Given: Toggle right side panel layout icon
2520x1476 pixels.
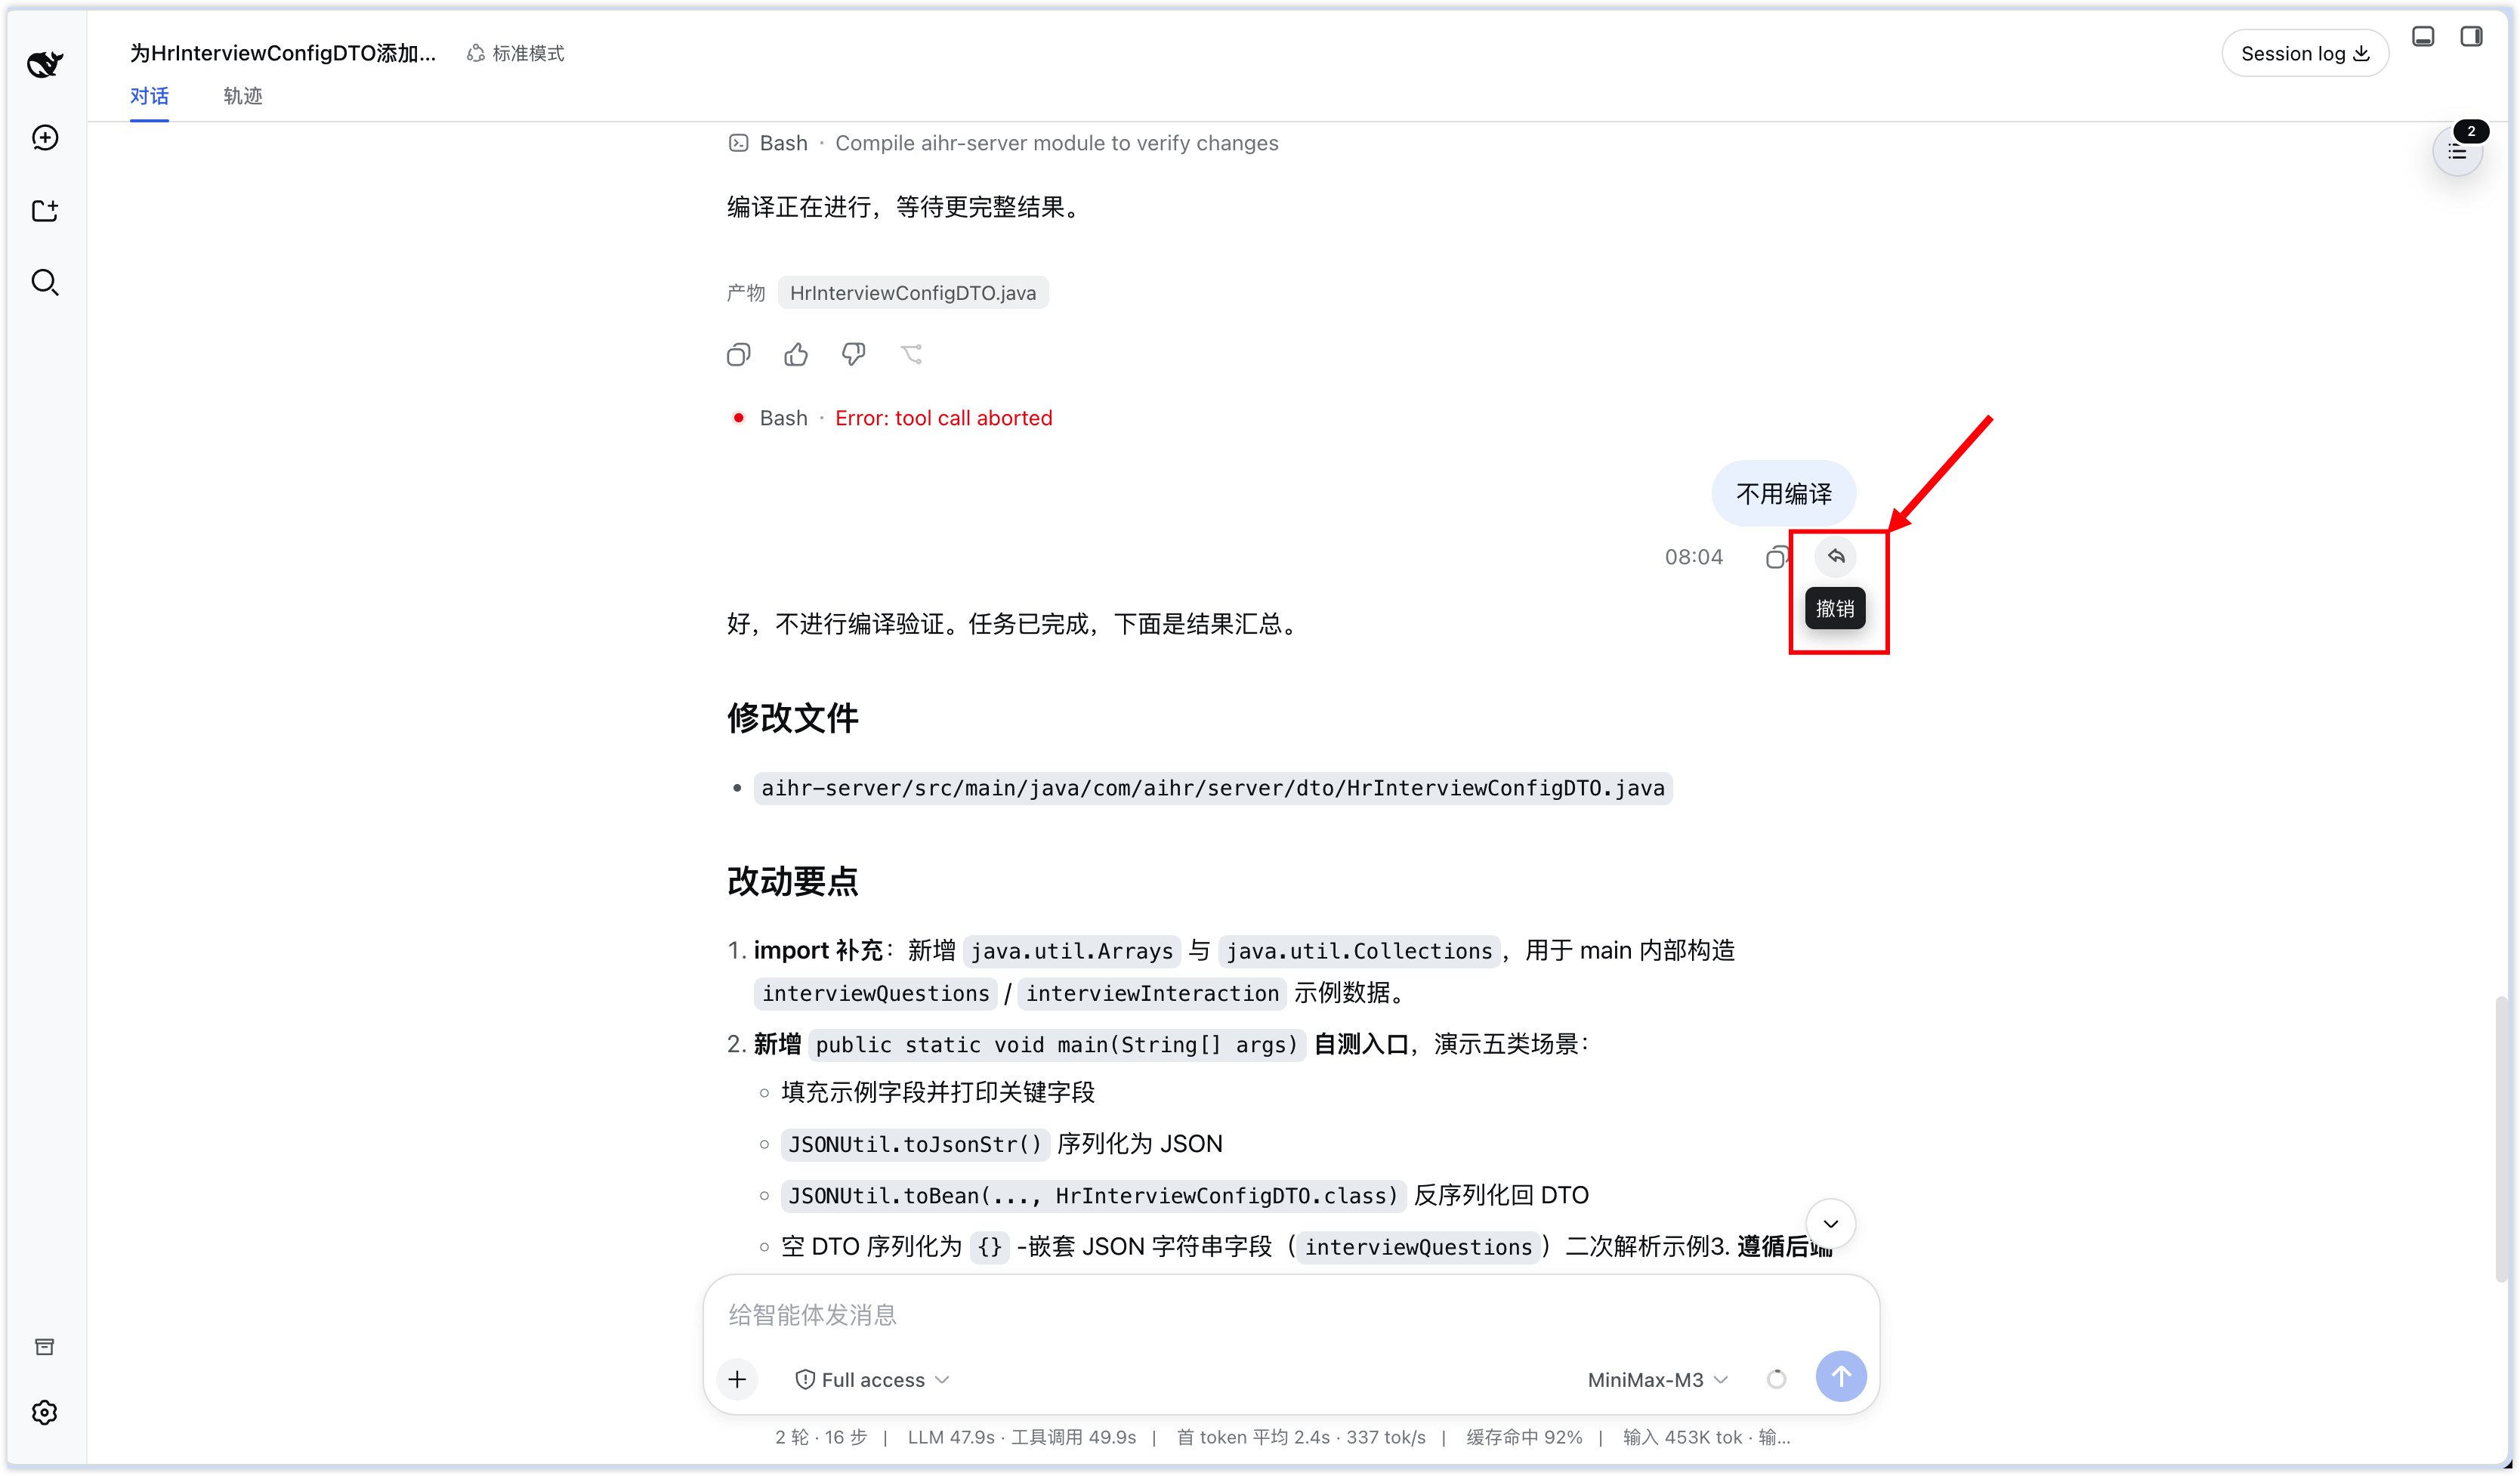Looking at the screenshot, I should click(x=2471, y=37).
